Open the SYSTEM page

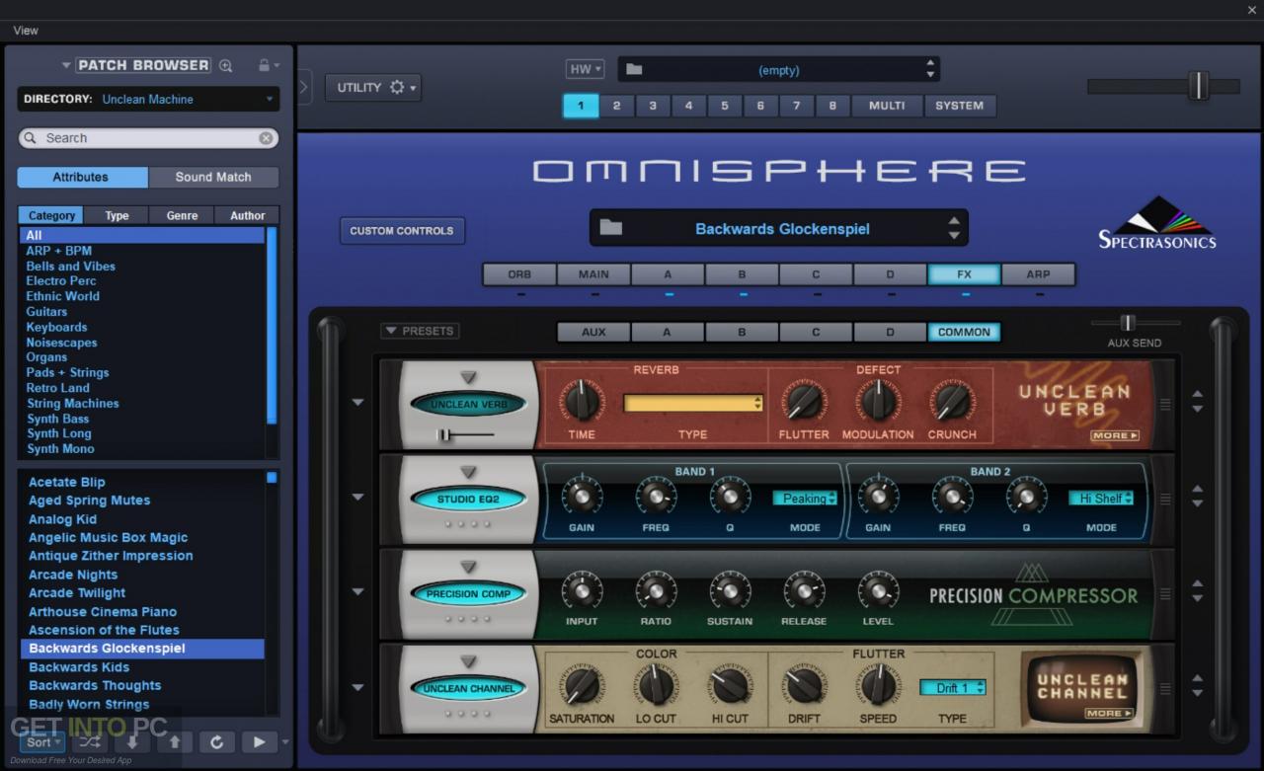pyautogui.click(x=960, y=106)
